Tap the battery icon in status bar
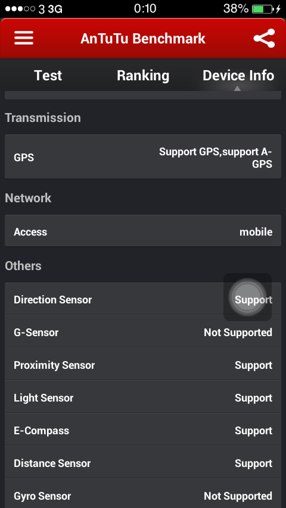Screen dimensions: 286x508 (x=262, y=9)
